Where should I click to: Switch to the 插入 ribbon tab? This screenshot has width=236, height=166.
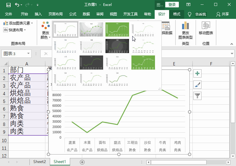[38, 14]
